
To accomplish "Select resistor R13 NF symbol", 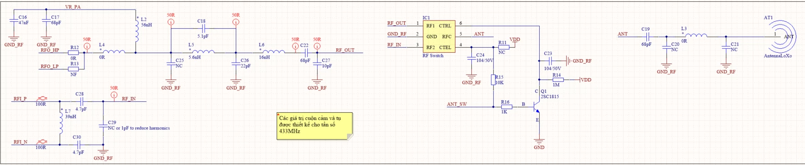I will point(73,69).
